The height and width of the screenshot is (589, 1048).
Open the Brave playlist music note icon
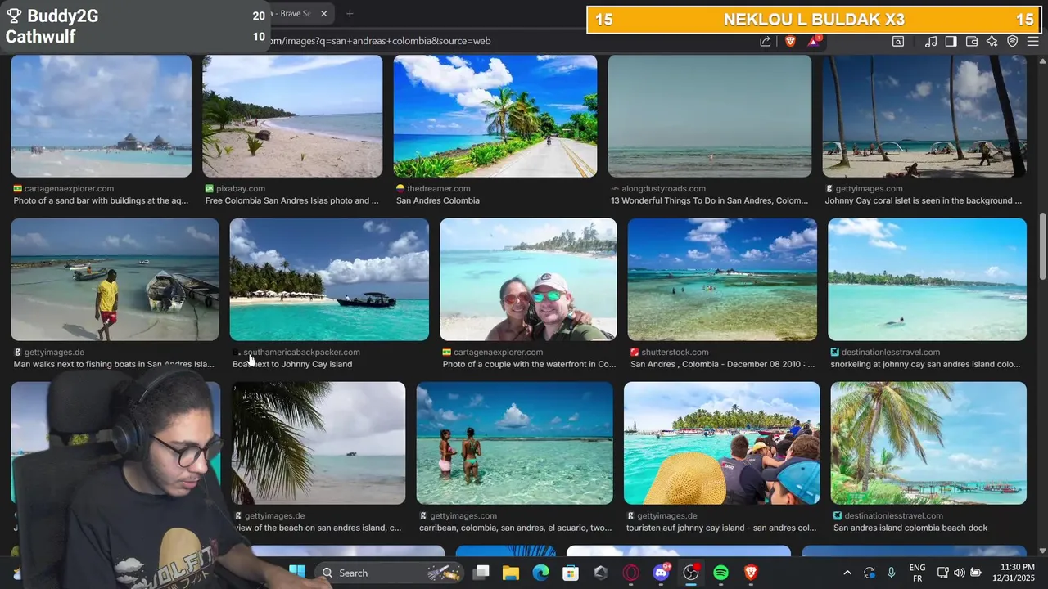pos(931,41)
